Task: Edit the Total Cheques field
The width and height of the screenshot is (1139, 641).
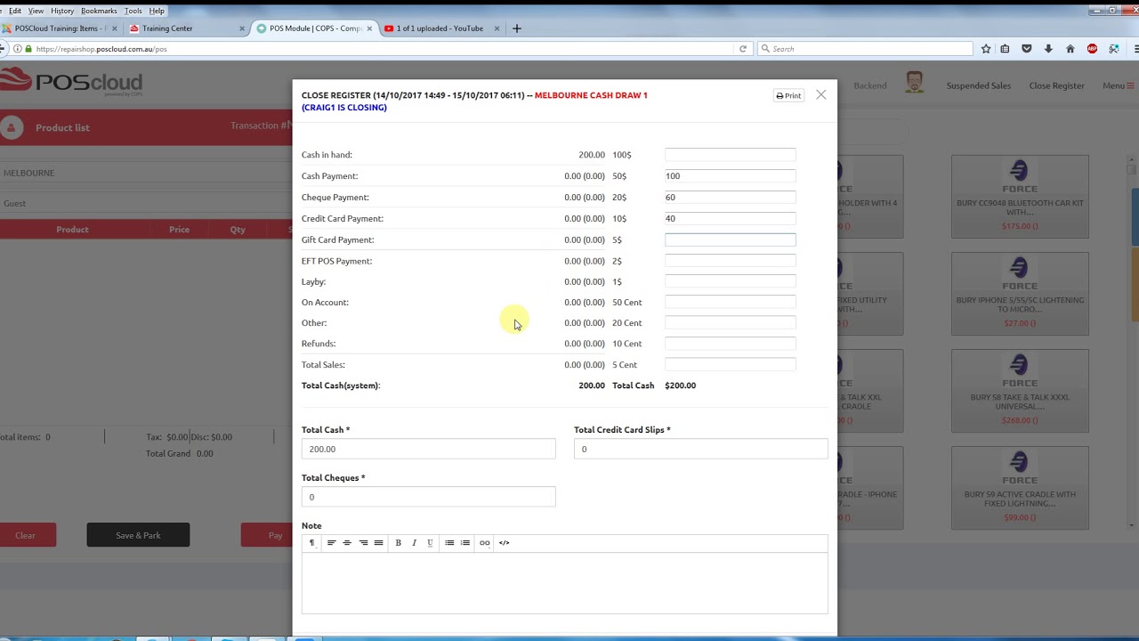Action: 428,497
